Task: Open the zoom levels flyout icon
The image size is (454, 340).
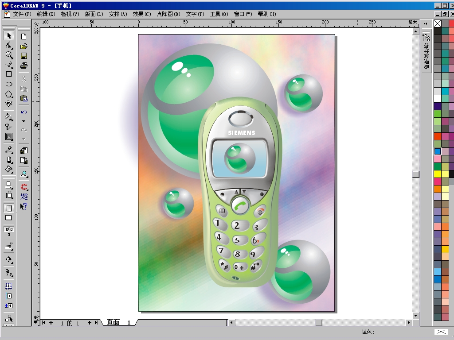Action: coord(24,174)
